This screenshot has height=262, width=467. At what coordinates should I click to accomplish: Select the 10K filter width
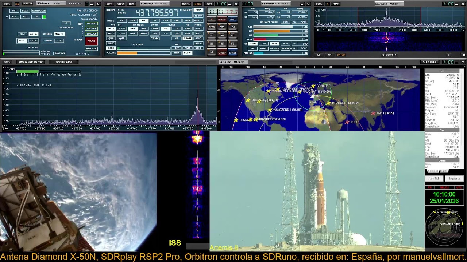pyautogui.click(x=166, y=29)
